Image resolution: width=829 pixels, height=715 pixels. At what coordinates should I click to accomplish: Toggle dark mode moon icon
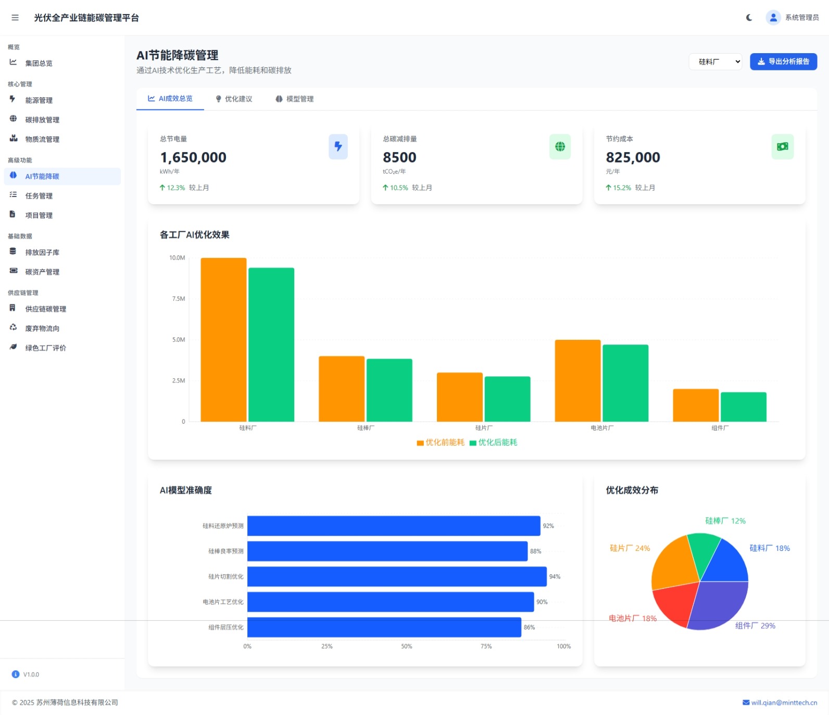coord(749,18)
